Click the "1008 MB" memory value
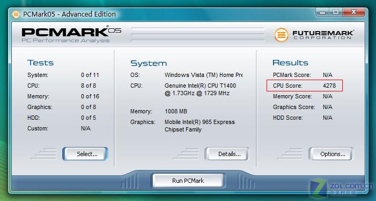Screen dimensions: 376x201 pyautogui.click(x=176, y=111)
